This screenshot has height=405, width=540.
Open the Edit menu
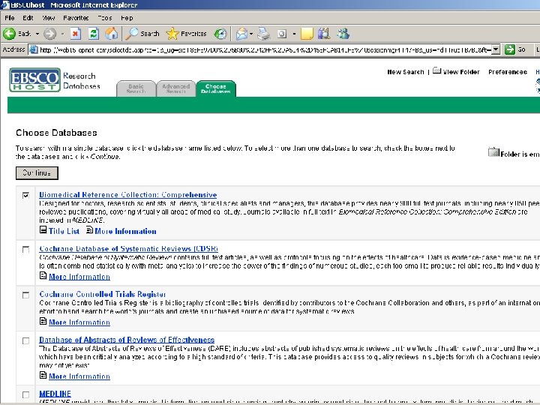click(x=28, y=18)
